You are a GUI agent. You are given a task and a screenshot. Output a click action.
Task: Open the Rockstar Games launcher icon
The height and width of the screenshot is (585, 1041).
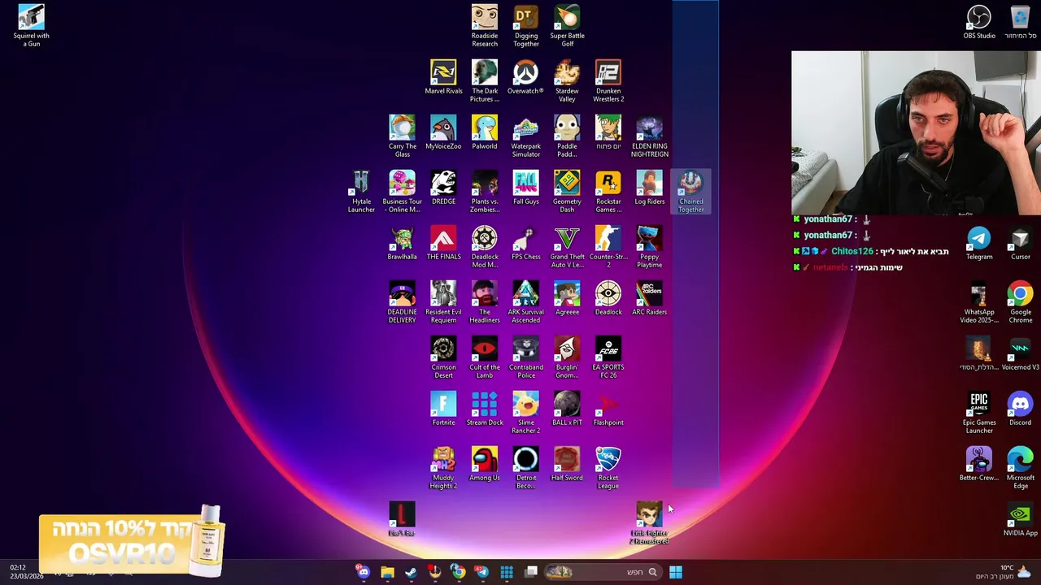coord(608,192)
